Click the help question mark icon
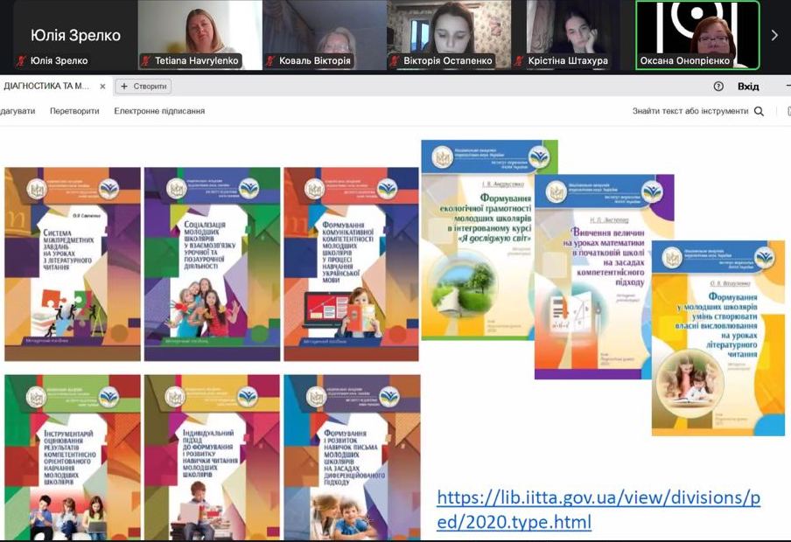791x542 pixels. click(718, 87)
